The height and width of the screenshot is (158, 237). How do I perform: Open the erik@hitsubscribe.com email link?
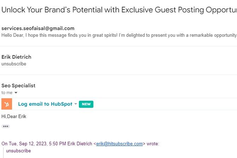click(119, 144)
